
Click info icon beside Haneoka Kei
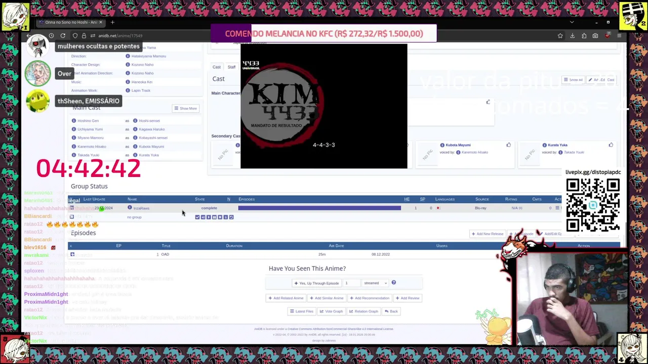pos(128,82)
